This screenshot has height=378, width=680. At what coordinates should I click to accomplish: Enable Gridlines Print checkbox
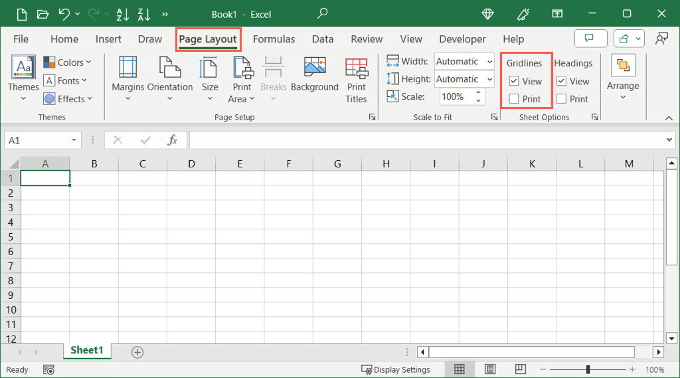(x=514, y=99)
